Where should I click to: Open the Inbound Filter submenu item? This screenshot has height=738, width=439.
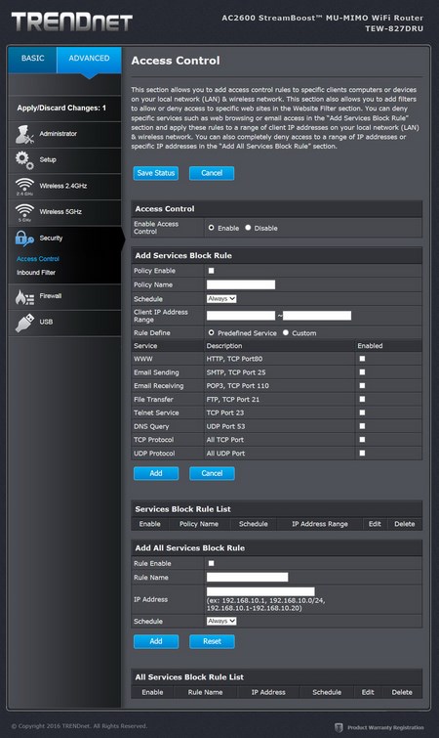click(x=36, y=273)
